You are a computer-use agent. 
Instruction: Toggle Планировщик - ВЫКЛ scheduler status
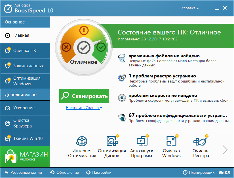pos(206,173)
